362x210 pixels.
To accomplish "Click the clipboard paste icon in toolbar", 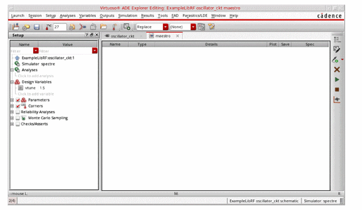I will 93,27.
